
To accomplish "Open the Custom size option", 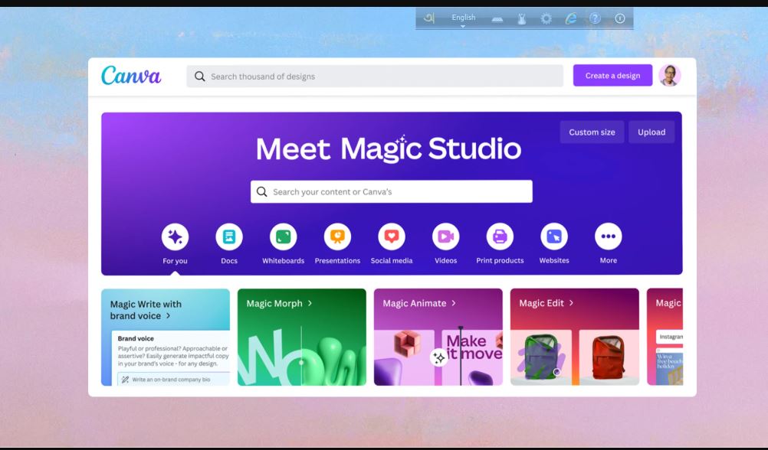I will (x=592, y=132).
